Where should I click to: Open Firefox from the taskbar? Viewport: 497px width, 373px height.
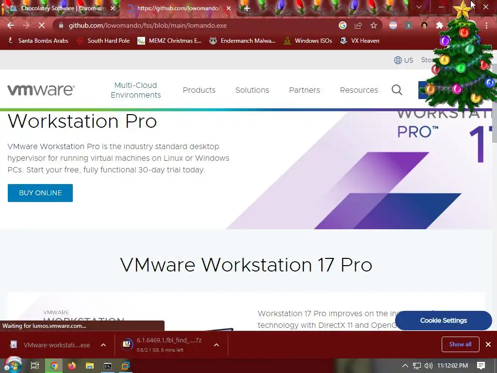[72, 366]
